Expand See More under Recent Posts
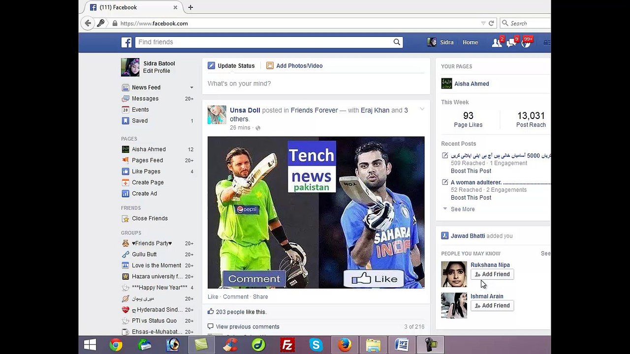 tap(463, 209)
